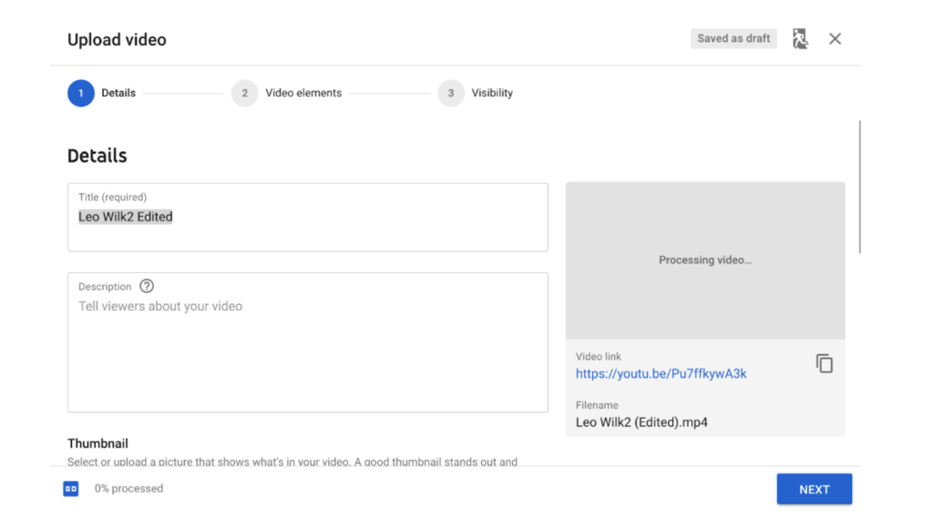Image resolution: width=933 pixels, height=518 pixels.
Task: Click the Thumbnail section heading
Action: (x=97, y=443)
